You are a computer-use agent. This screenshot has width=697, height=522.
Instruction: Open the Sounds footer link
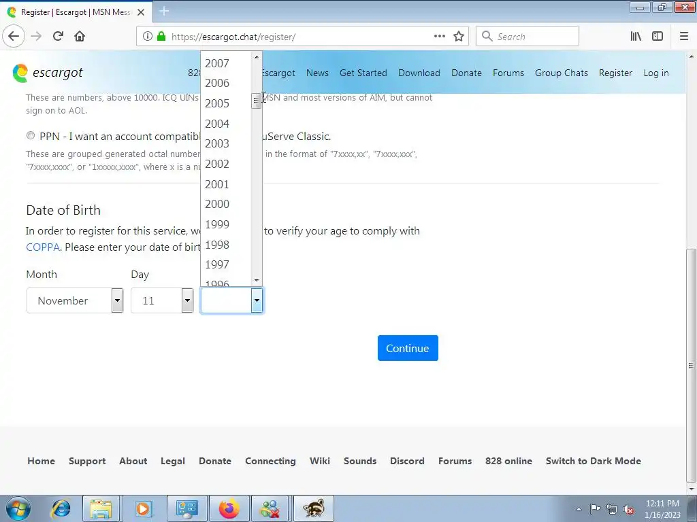[x=359, y=461]
